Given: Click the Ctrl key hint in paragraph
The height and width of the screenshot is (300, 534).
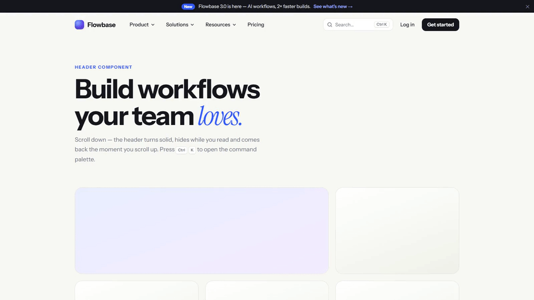Looking at the screenshot, I should click(x=181, y=149).
